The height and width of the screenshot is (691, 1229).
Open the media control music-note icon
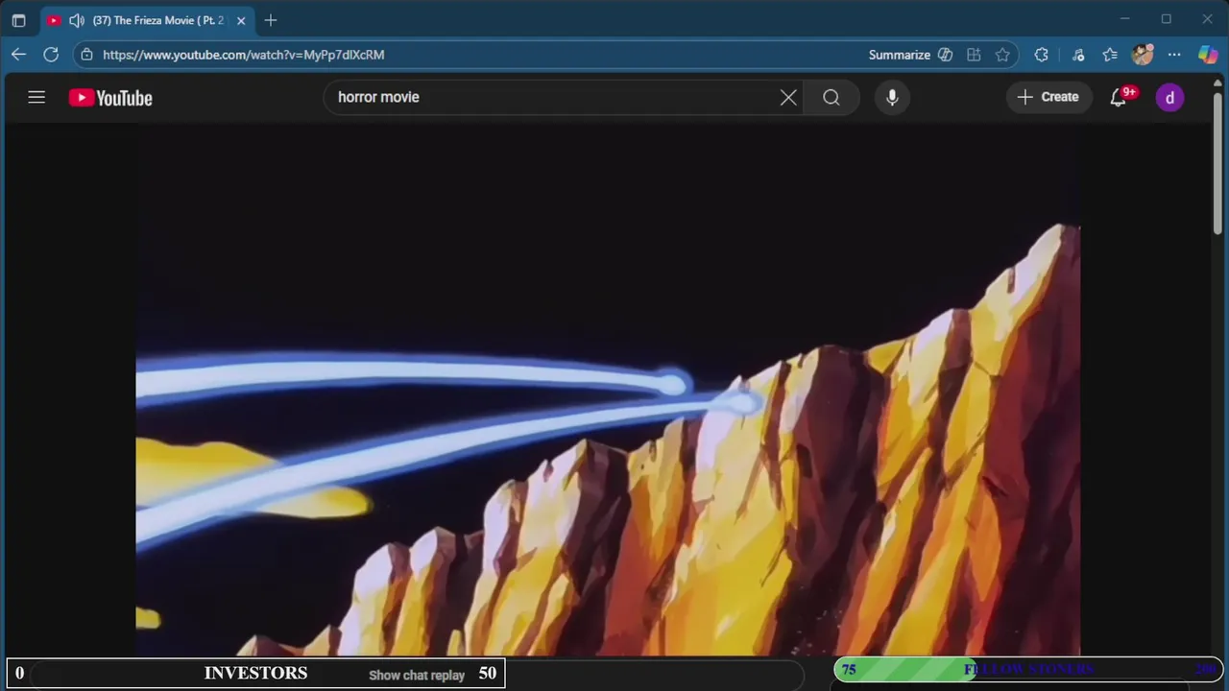(1078, 55)
